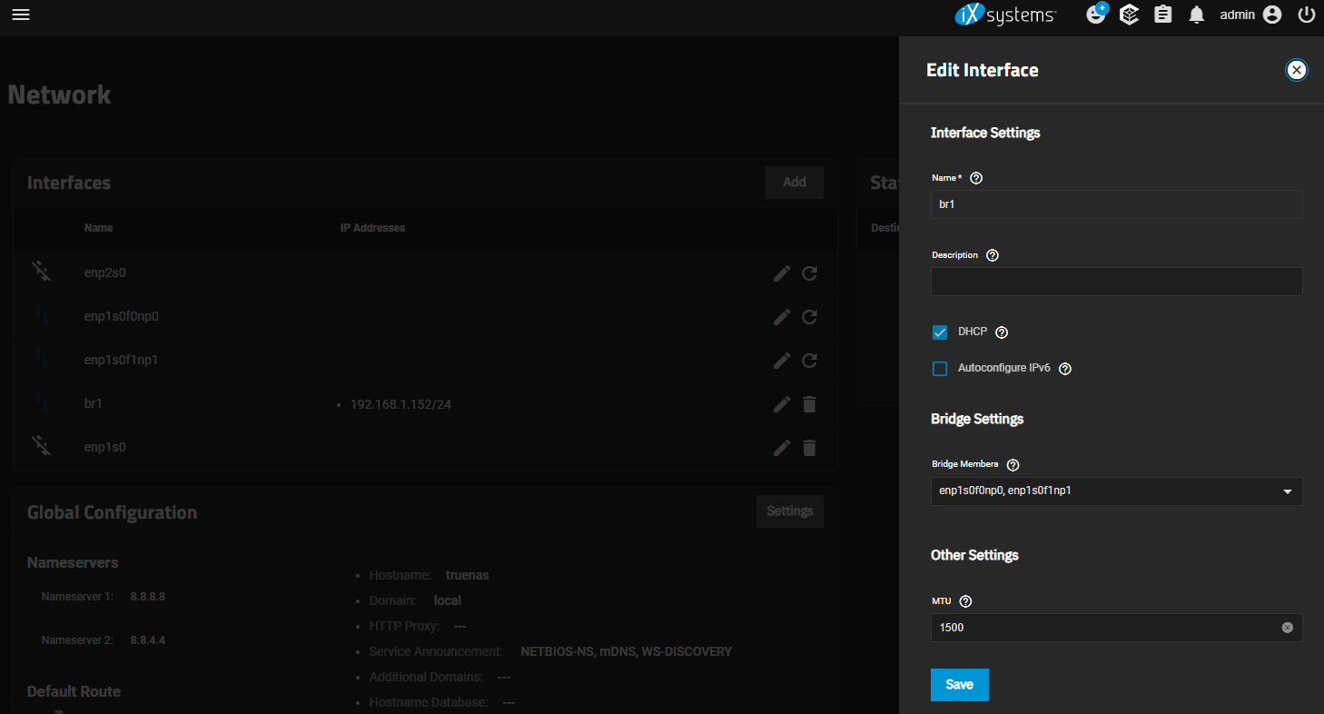Click the pencil icon in the enp1s0 row
This screenshot has height=714, width=1324.
click(x=782, y=448)
